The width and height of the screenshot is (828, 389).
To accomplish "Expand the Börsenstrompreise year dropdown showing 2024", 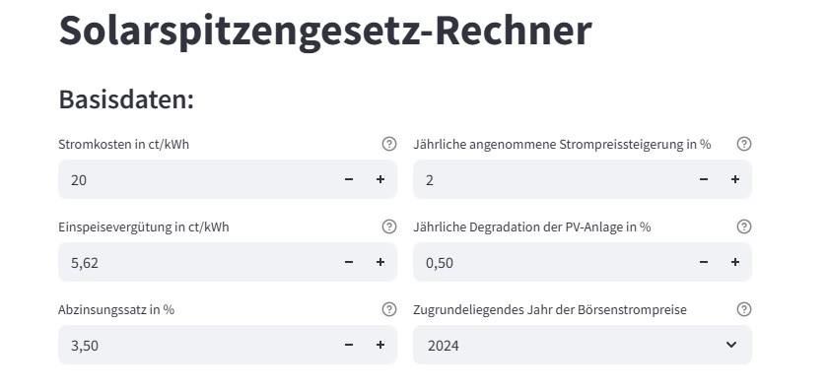I will (583, 345).
